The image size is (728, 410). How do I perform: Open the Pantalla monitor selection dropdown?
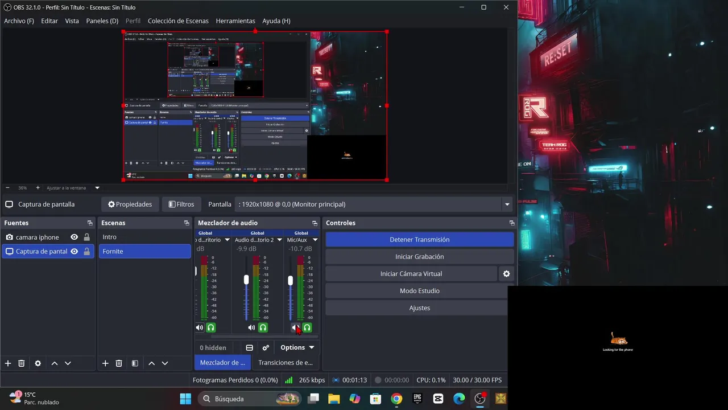pyautogui.click(x=374, y=204)
